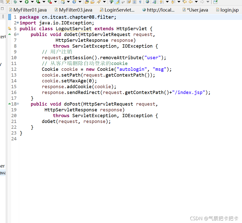The width and height of the screenshot is (242, 223).
Task: Click the Back navigation arrow
Action: pyautogui.click(x=191, y=2)
